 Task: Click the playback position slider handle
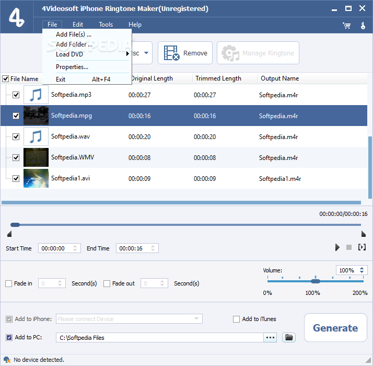tap(15, 224)
